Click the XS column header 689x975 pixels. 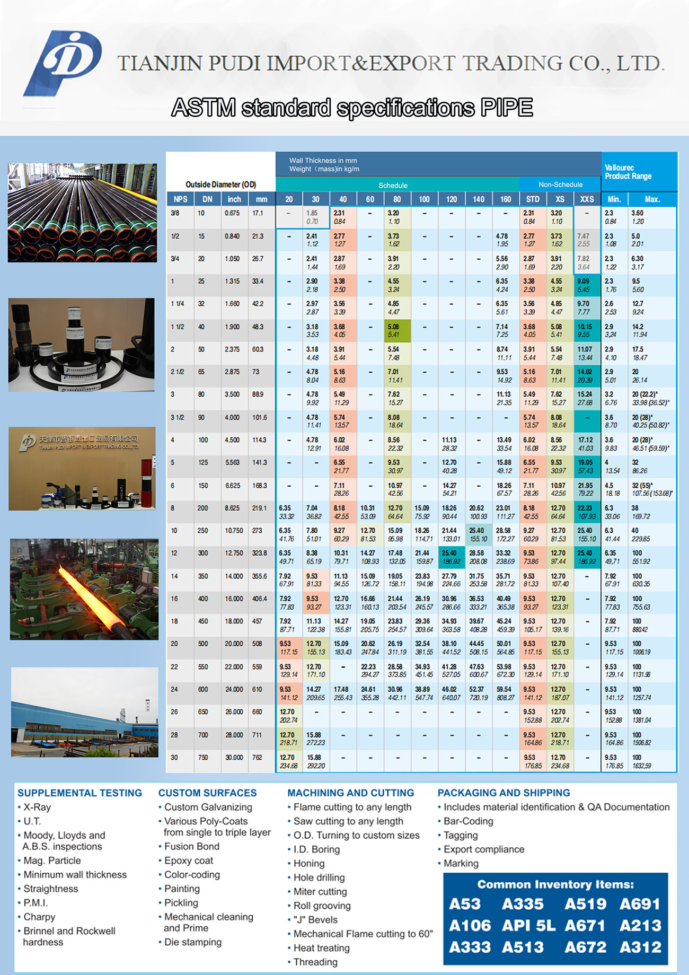pyautogui.click(x=560, y=199)
